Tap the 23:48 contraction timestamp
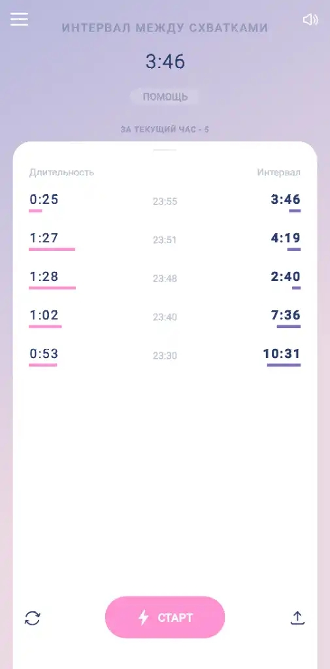 165,278
